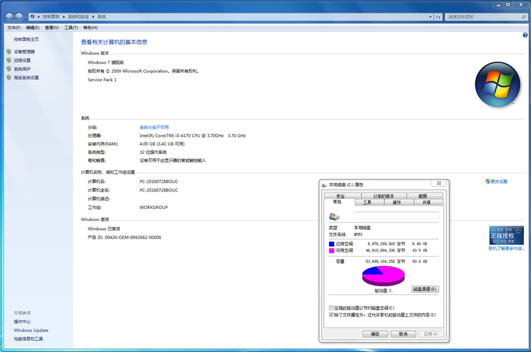Viewport: 531px width, 352px height.
Task: Open 系统保护 link
Action: tap(22, 69)
